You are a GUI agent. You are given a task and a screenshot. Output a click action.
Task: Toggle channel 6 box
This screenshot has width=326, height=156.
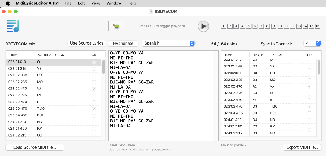tap(255, 26)
